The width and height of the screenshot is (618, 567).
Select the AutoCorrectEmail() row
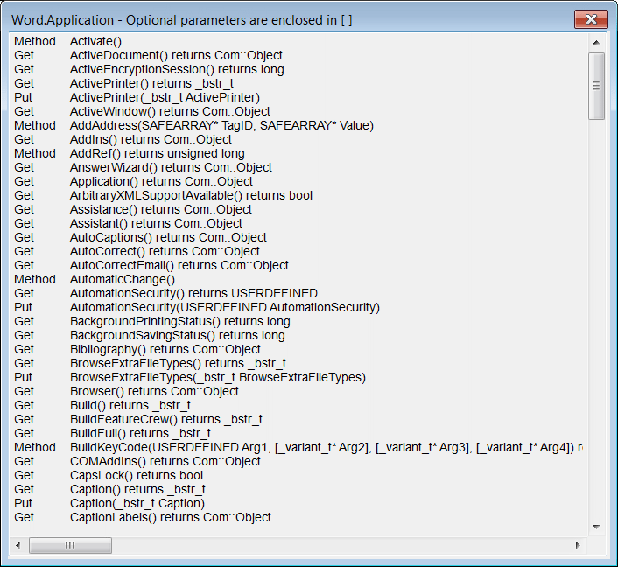[298, 265]
